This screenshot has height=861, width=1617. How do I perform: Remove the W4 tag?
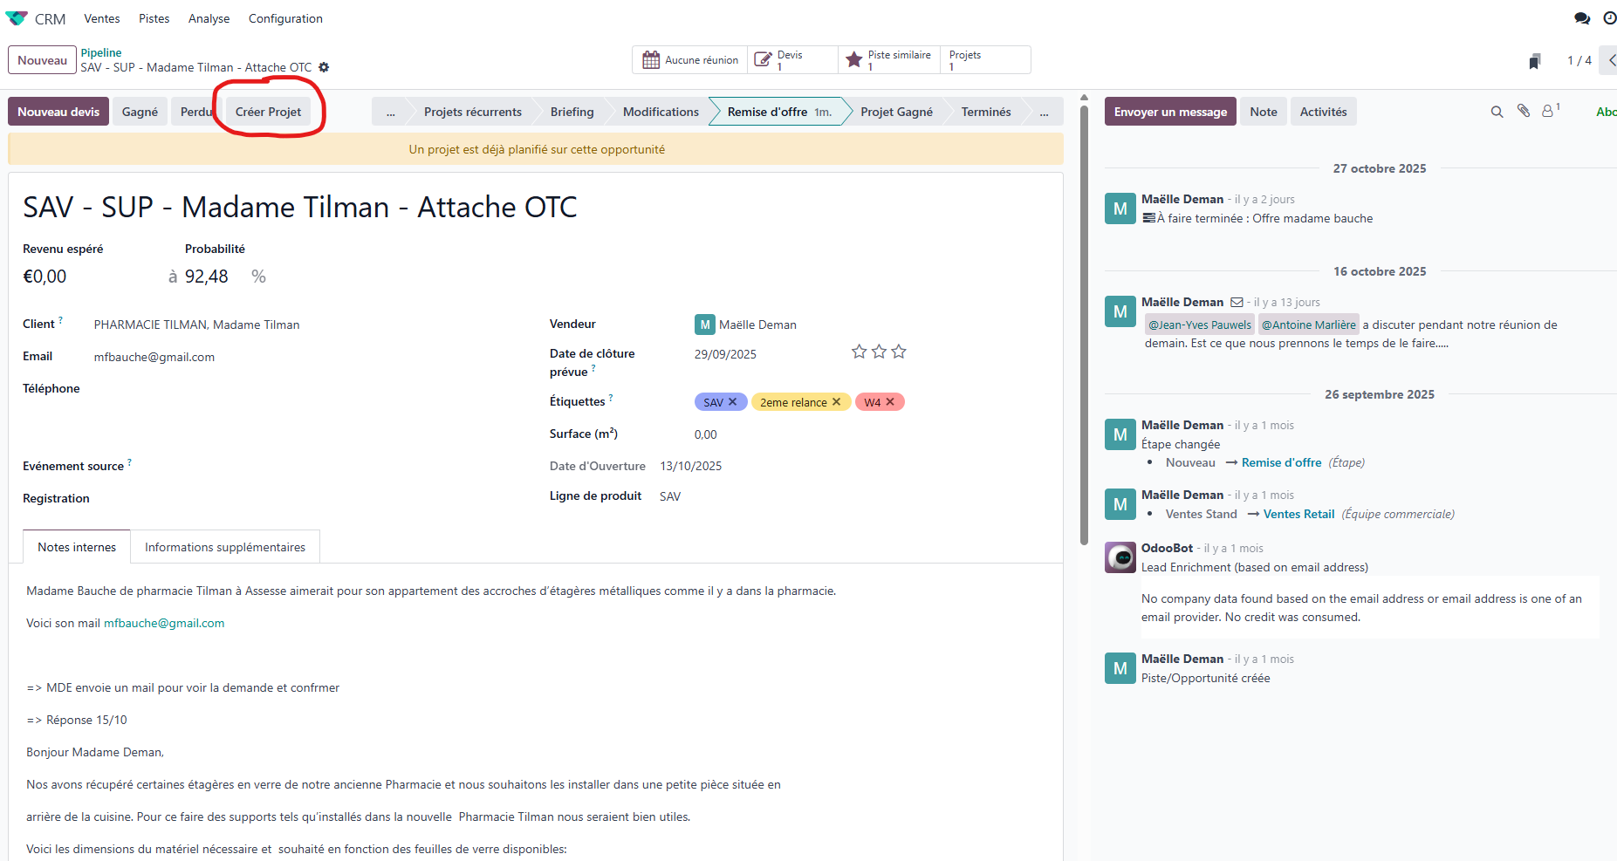[890, 402]
